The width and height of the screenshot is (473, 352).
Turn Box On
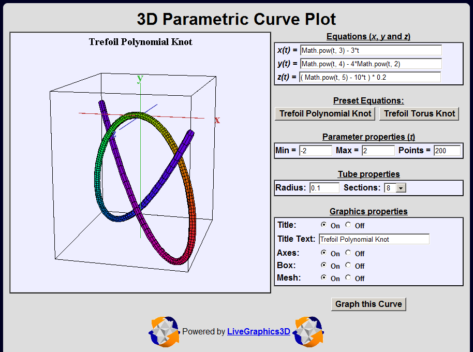pyautogui.click(x=323, y=265)
